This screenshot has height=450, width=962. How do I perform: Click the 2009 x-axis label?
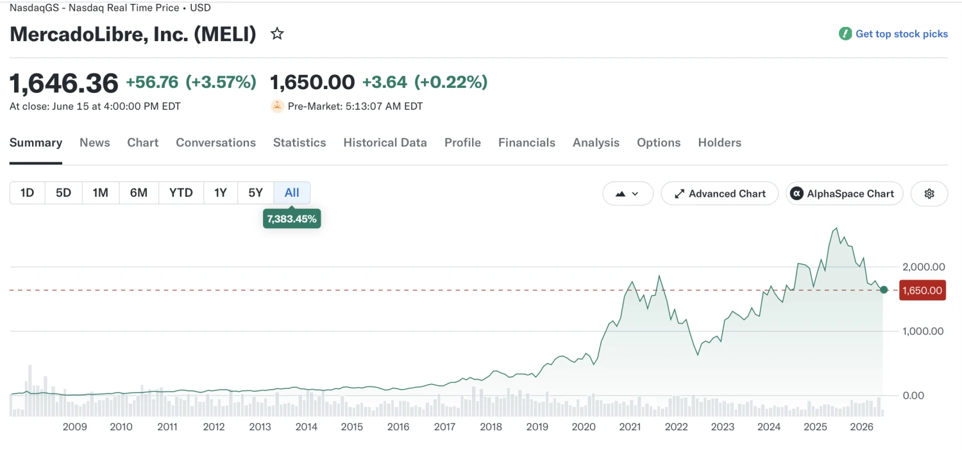coord(75,427)
